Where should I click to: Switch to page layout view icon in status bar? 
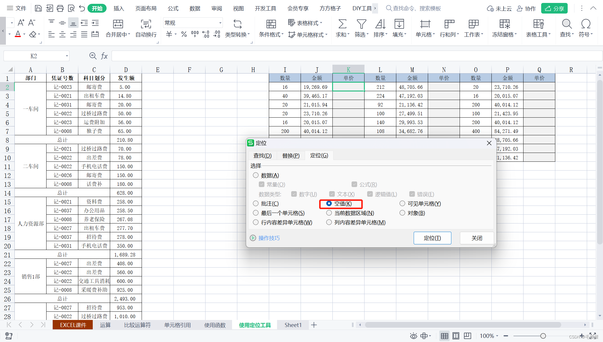point(456,336)
